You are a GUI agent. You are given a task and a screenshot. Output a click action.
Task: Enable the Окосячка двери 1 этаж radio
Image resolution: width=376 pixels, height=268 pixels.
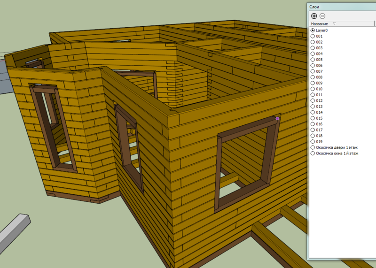(x=313, y=147)
